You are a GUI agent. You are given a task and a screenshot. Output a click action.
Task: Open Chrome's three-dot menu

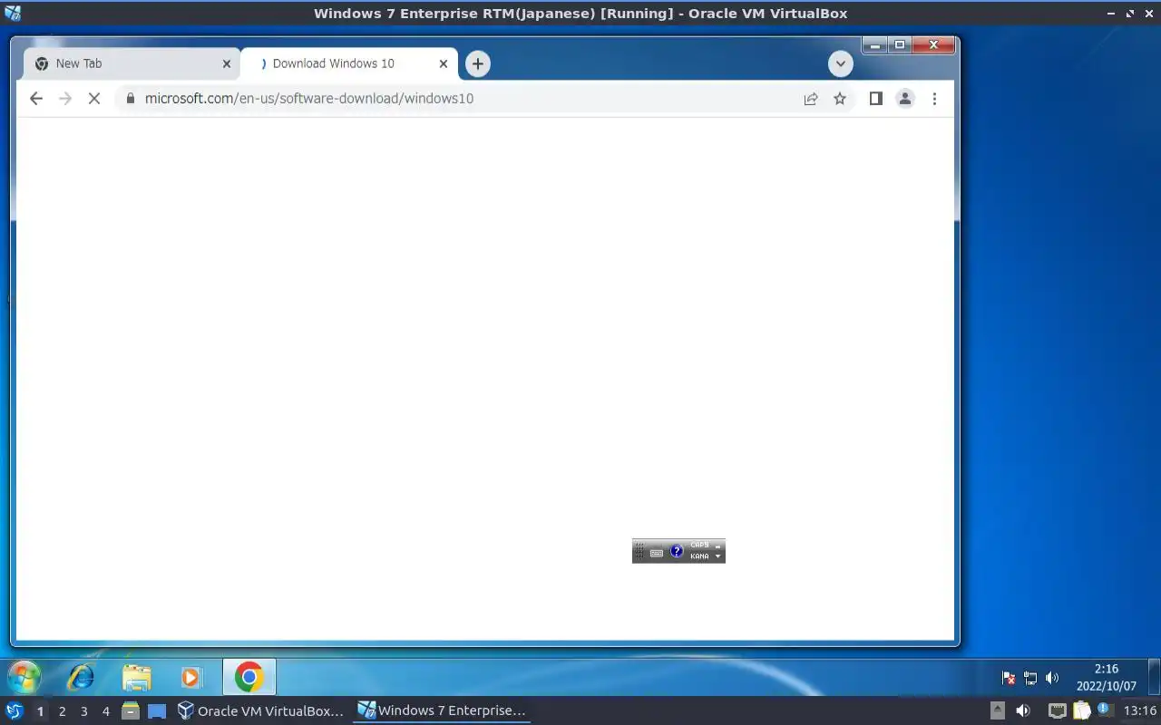click(934, 99)
